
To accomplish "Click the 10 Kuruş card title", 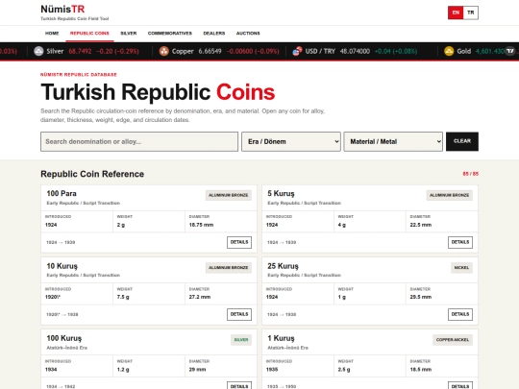I will (62, 266).
